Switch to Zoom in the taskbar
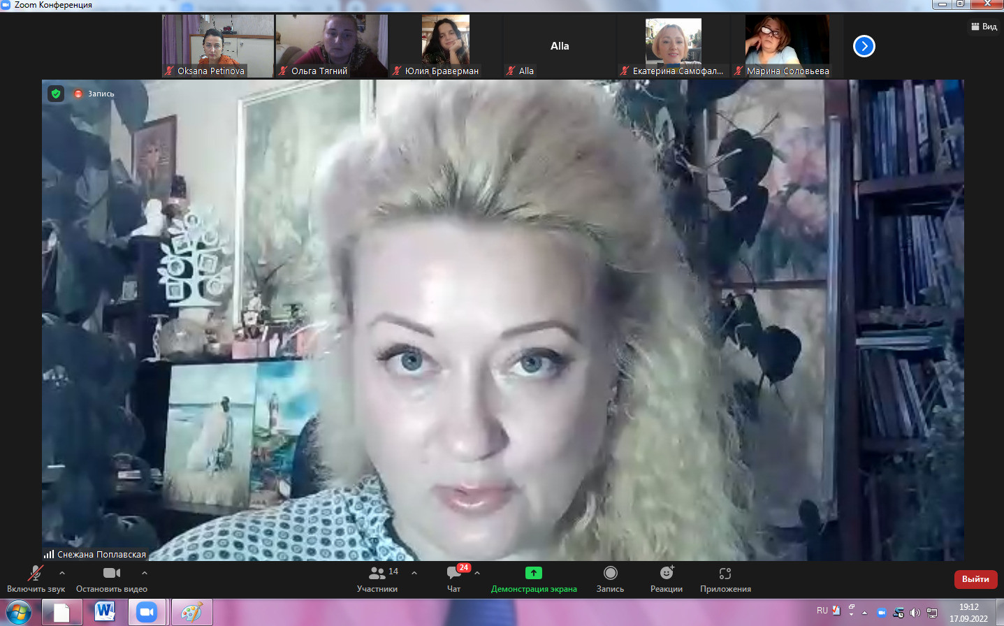 (x=147, y=613)
